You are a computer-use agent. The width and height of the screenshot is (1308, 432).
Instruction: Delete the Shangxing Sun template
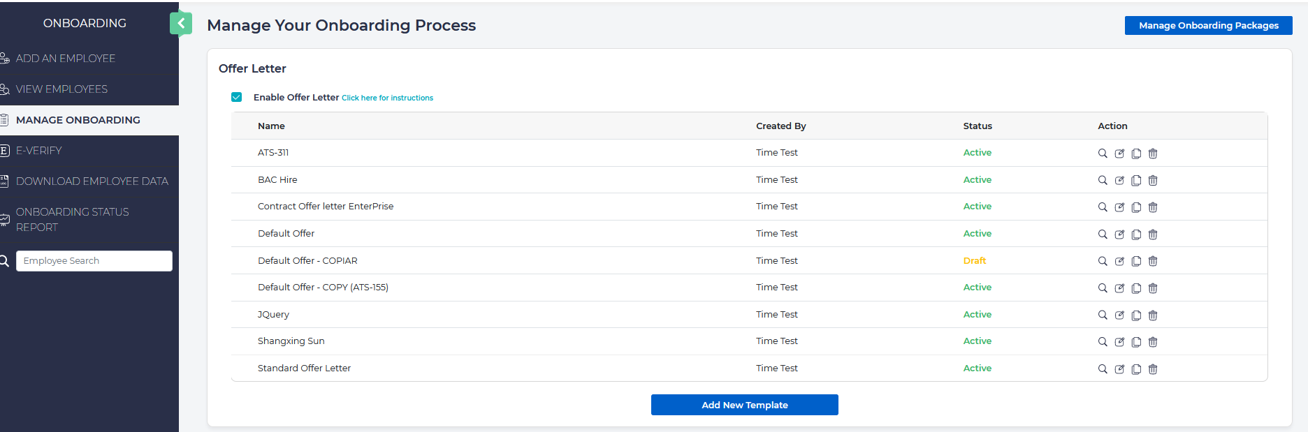pyautogui.click(x=1153, y=342)
